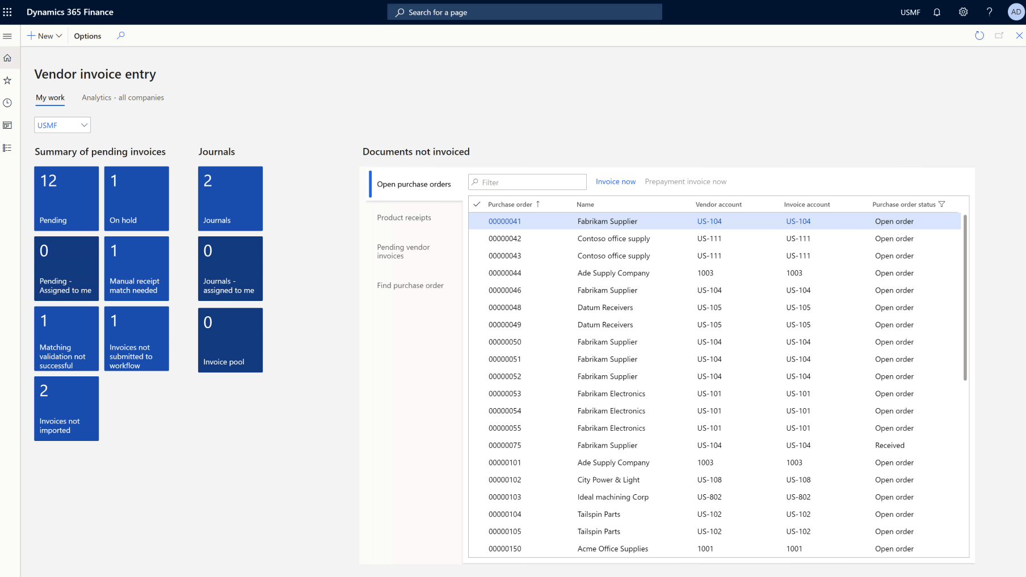
Task: Open Favorites via the star sidebar icon
Action: pyautogui.click(x=7, y=80)
